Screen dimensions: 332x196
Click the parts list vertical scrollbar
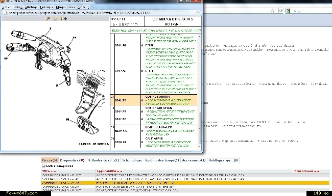(x=199, y=91)
